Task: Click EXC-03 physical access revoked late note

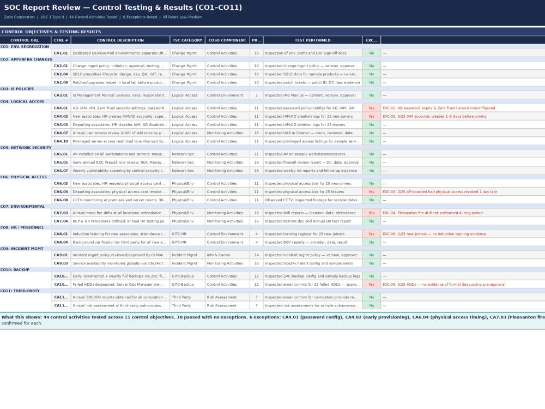Action: [440, 191]
